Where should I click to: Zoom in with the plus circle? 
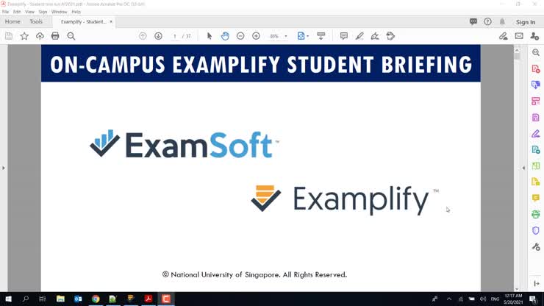pos(256,36)
